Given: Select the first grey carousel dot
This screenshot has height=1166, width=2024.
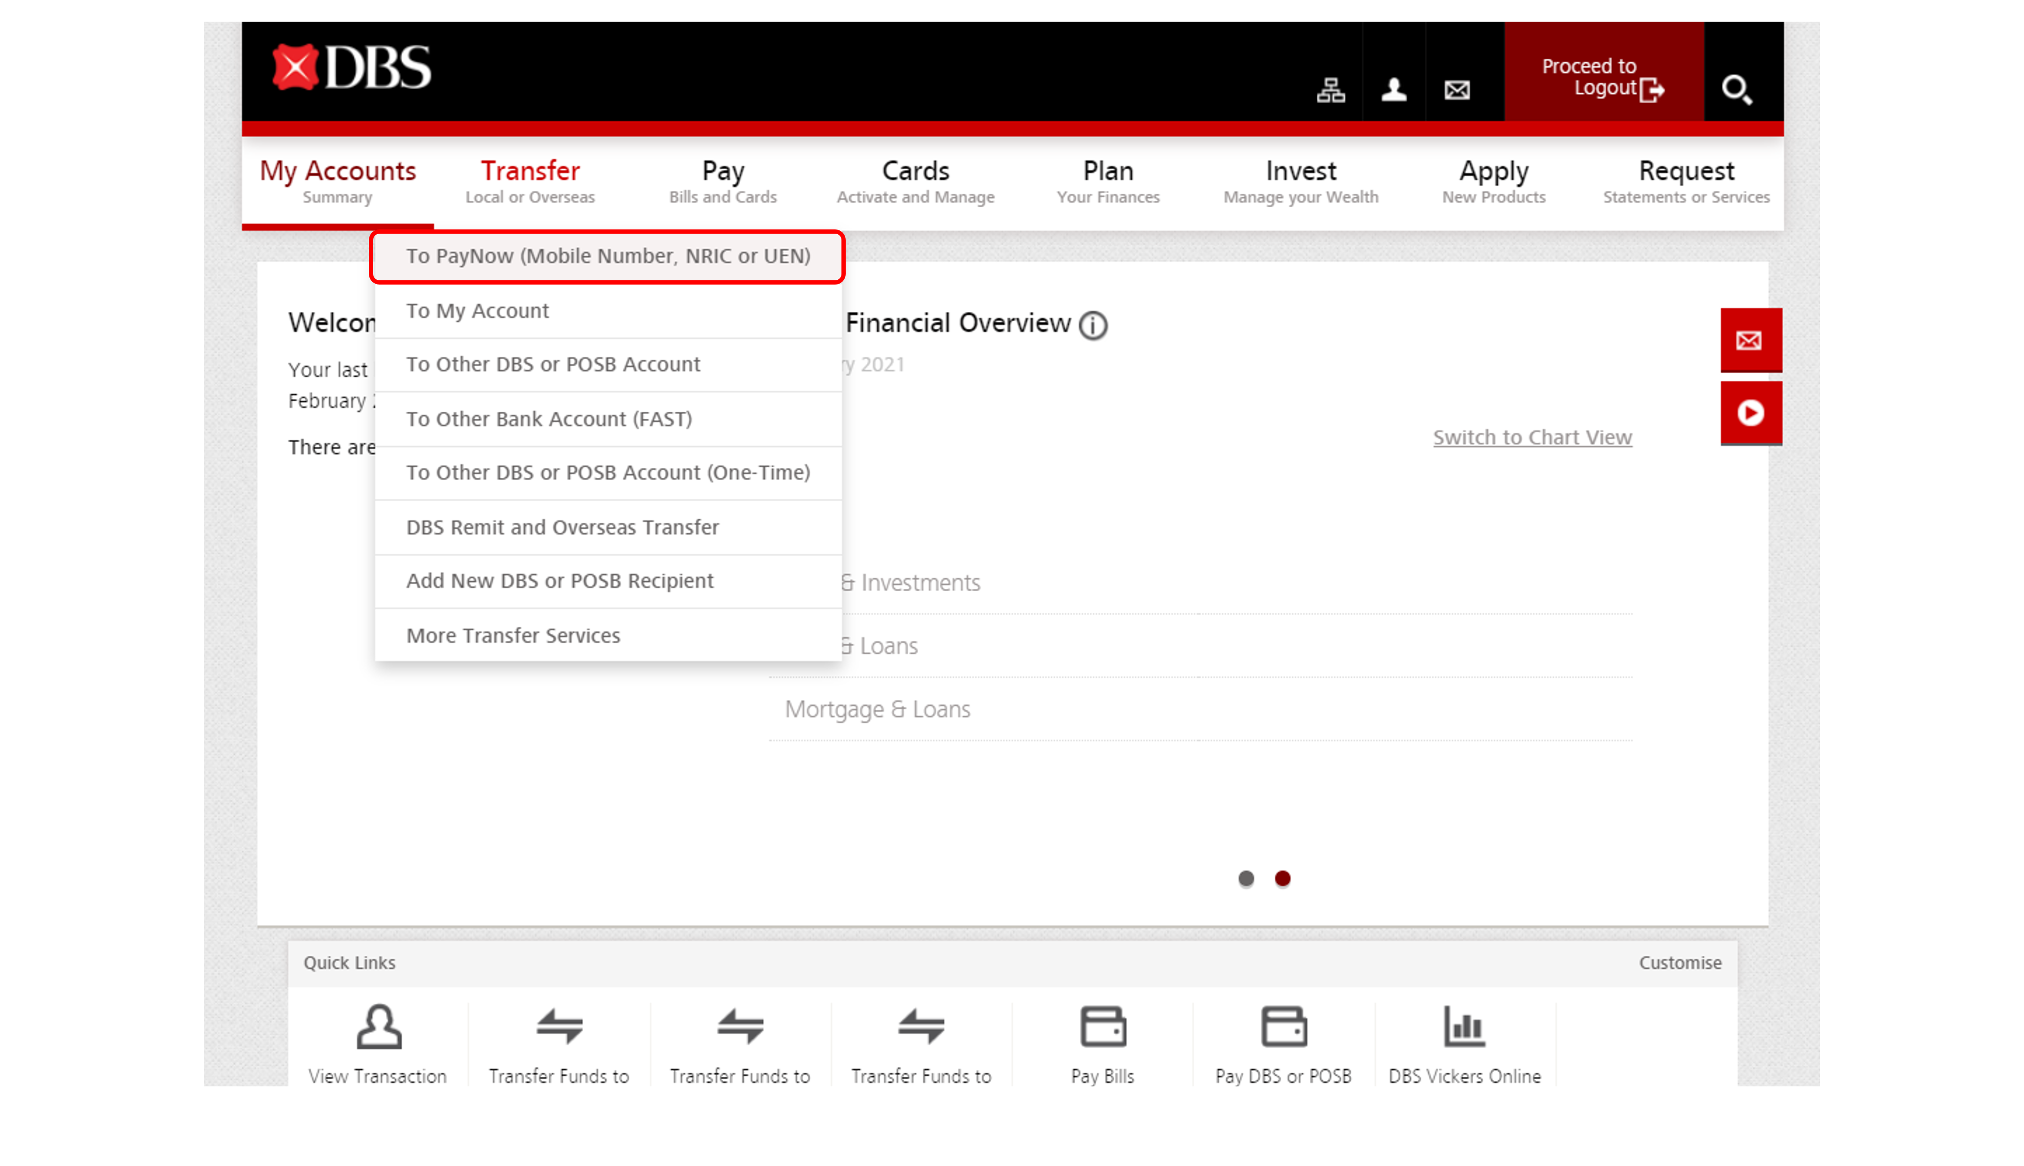Looking at the screenshot, I should pos(1246,879).
